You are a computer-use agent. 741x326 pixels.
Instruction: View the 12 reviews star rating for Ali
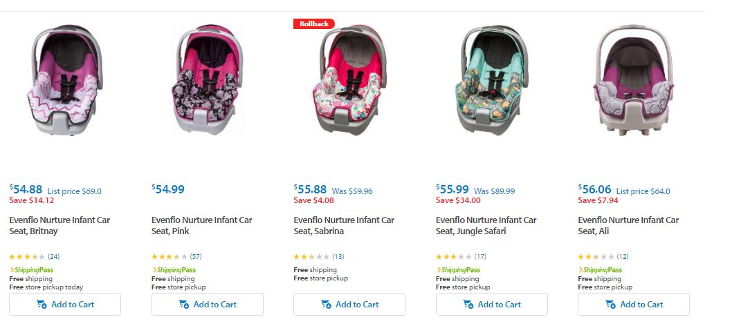coord(596,256)
